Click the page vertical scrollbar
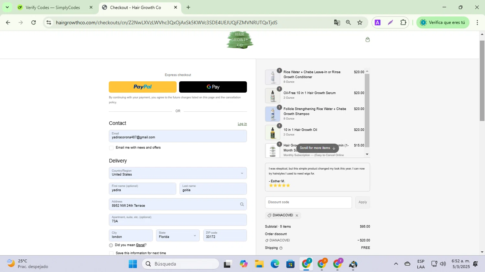This screenshot has height=272, width=485. click(482, 81)
